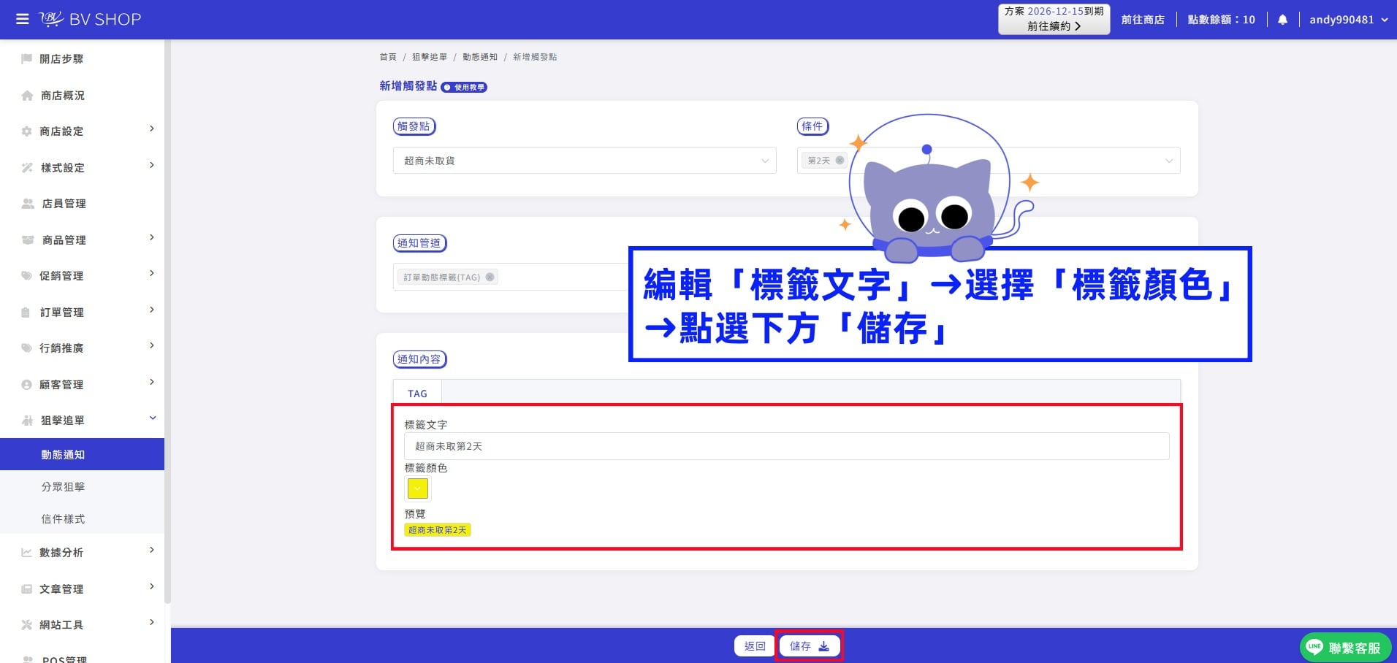Click the 儲存 save button
Image resolution: width=1397 pixels, height=663 pixels.
pyautogui.click(x=809, y=646)
